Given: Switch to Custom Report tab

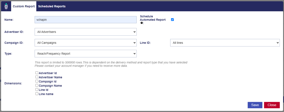Looking at the screenshot, I should [x=24, y=6].
